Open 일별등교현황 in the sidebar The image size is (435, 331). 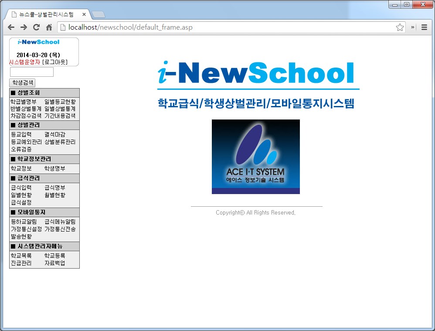click(x=60, y=102)
